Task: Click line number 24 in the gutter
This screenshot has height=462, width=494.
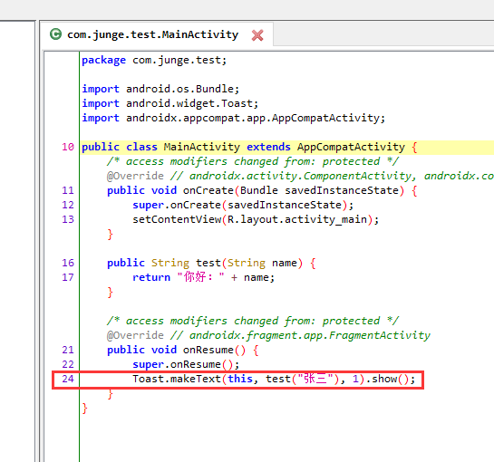Action: point(68,379)
